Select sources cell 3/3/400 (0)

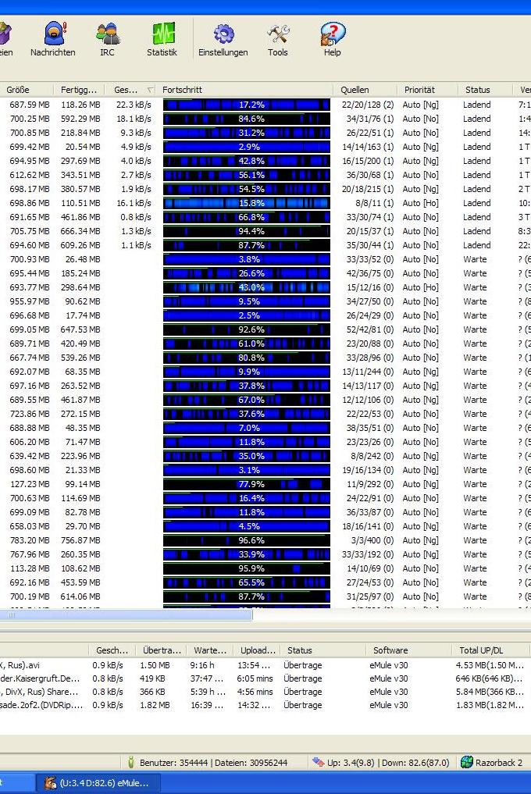372,540
